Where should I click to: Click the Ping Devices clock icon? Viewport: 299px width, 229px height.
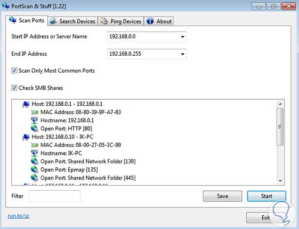pos(104,21)
